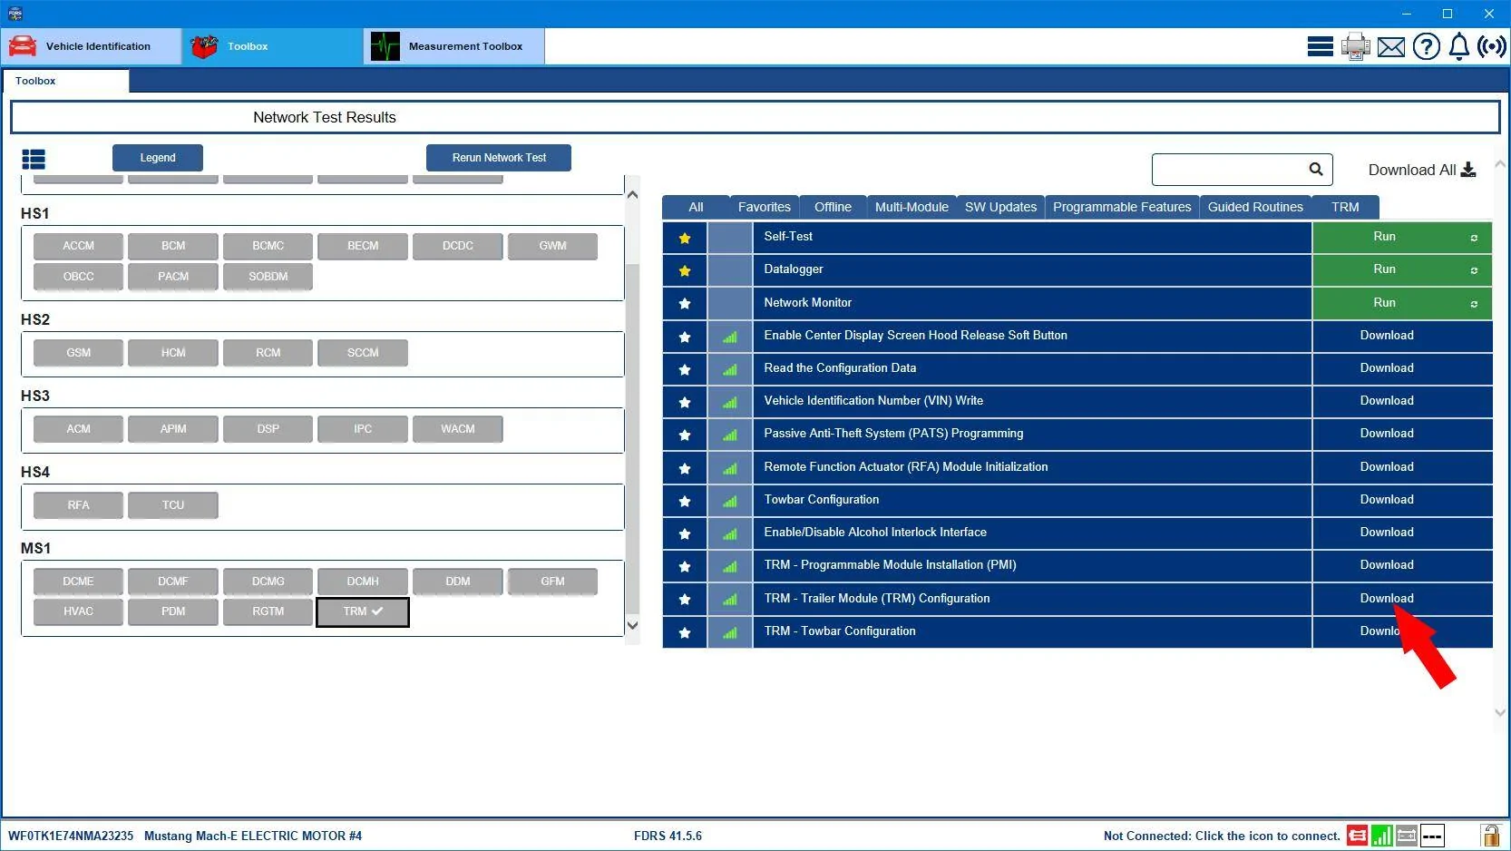The image size is (1511, 851).
Task: Toggle the module list view icon
Action: click(x=34, y=160)
